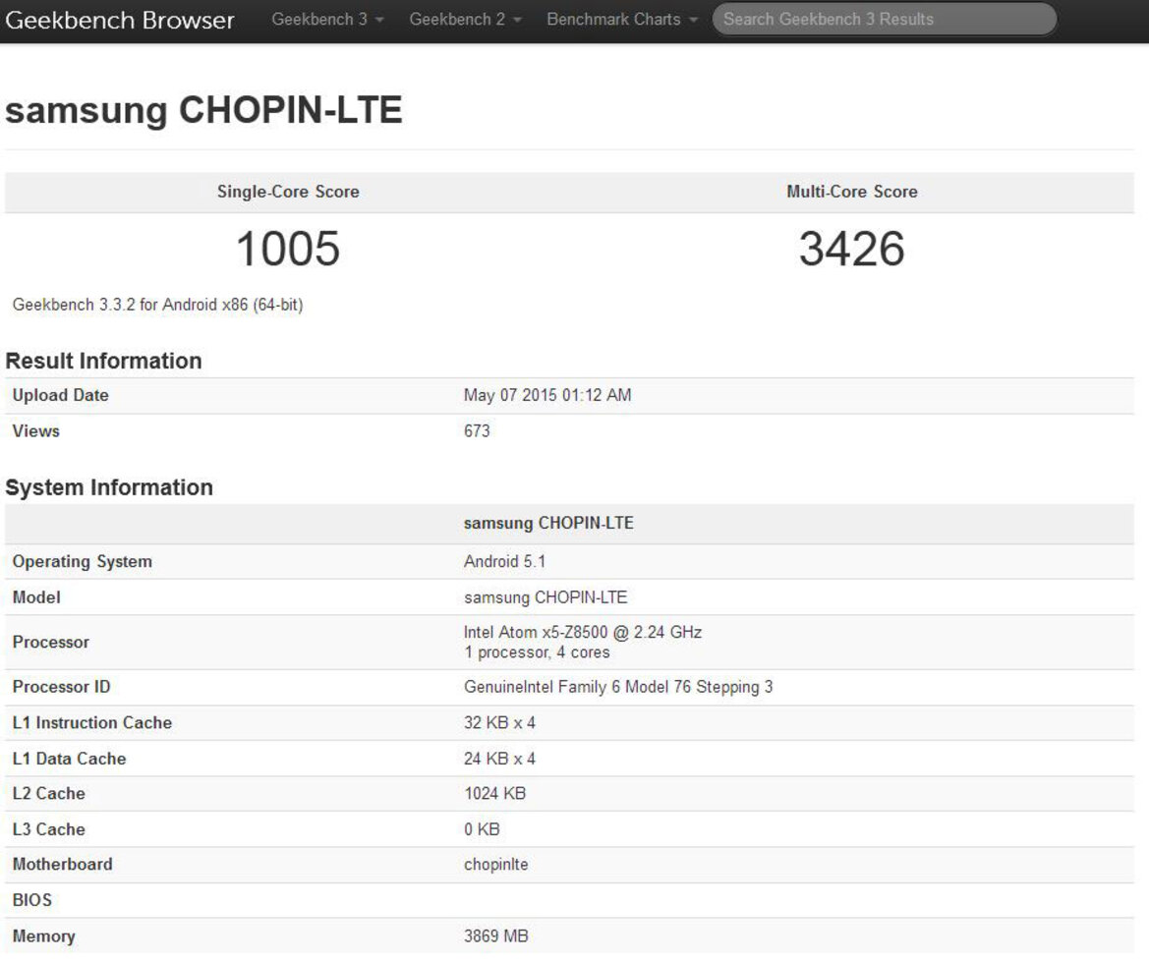This screenshot has height=963, width=1149.
Task: Open the Geekbench Browser home link
Action: [120, 20]
